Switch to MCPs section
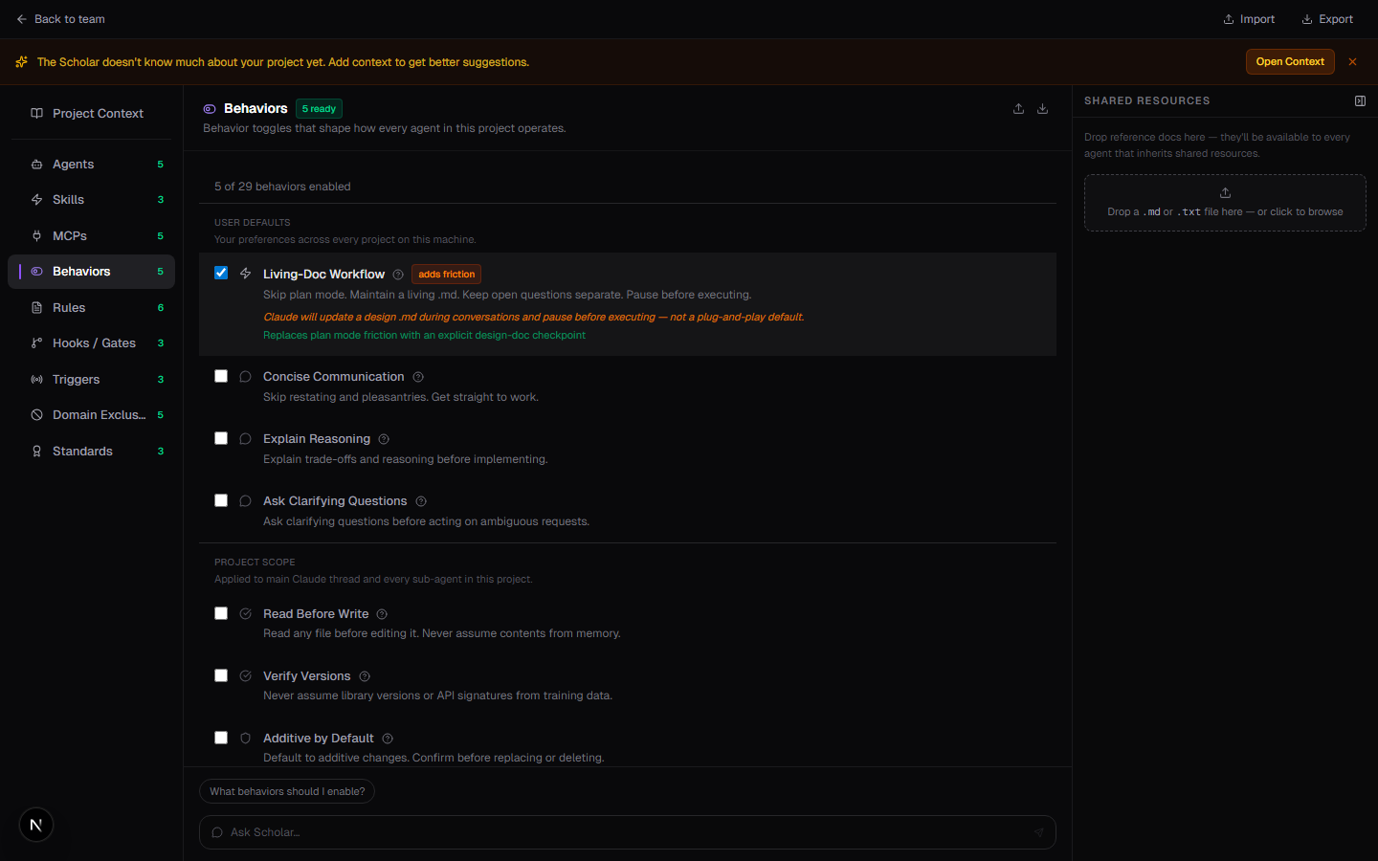 (91, 236)
